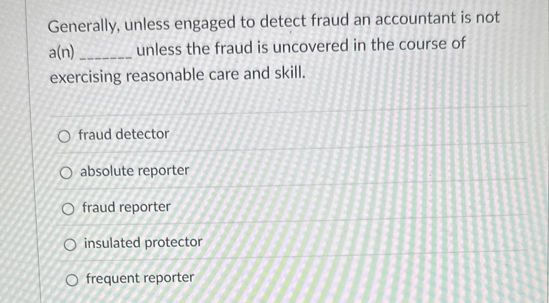Select the "frequent reporter" radio button
The width and height of the screenshot is (549, 303).
pos(73,279)
